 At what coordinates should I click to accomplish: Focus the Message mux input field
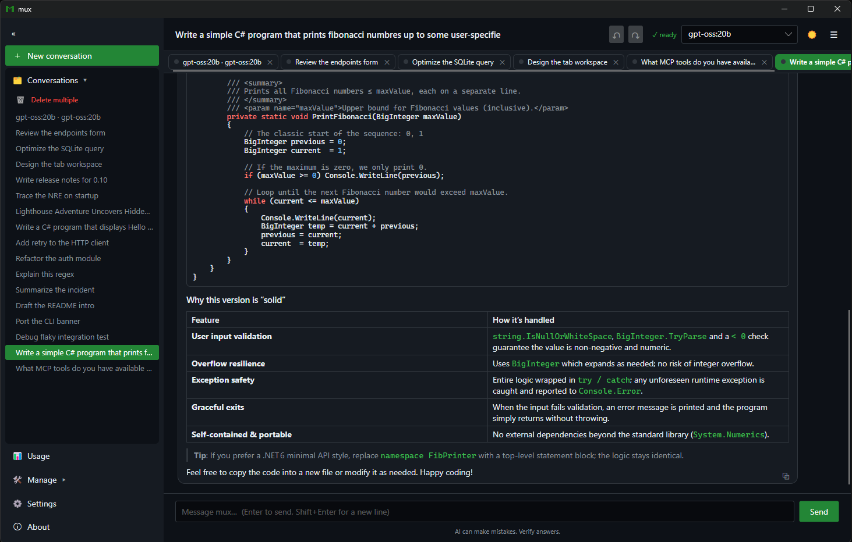pos(485,512)
